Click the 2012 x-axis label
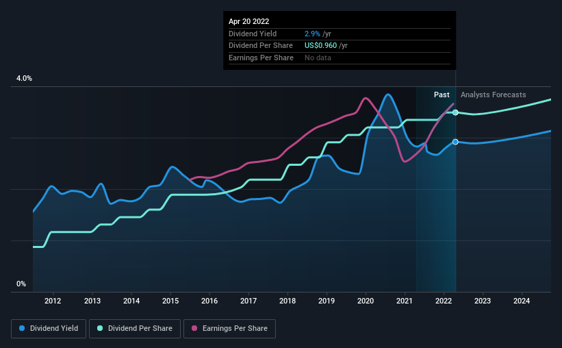 click(53, 301)
